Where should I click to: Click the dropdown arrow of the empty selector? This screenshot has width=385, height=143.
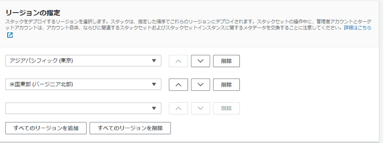point(154,108)
